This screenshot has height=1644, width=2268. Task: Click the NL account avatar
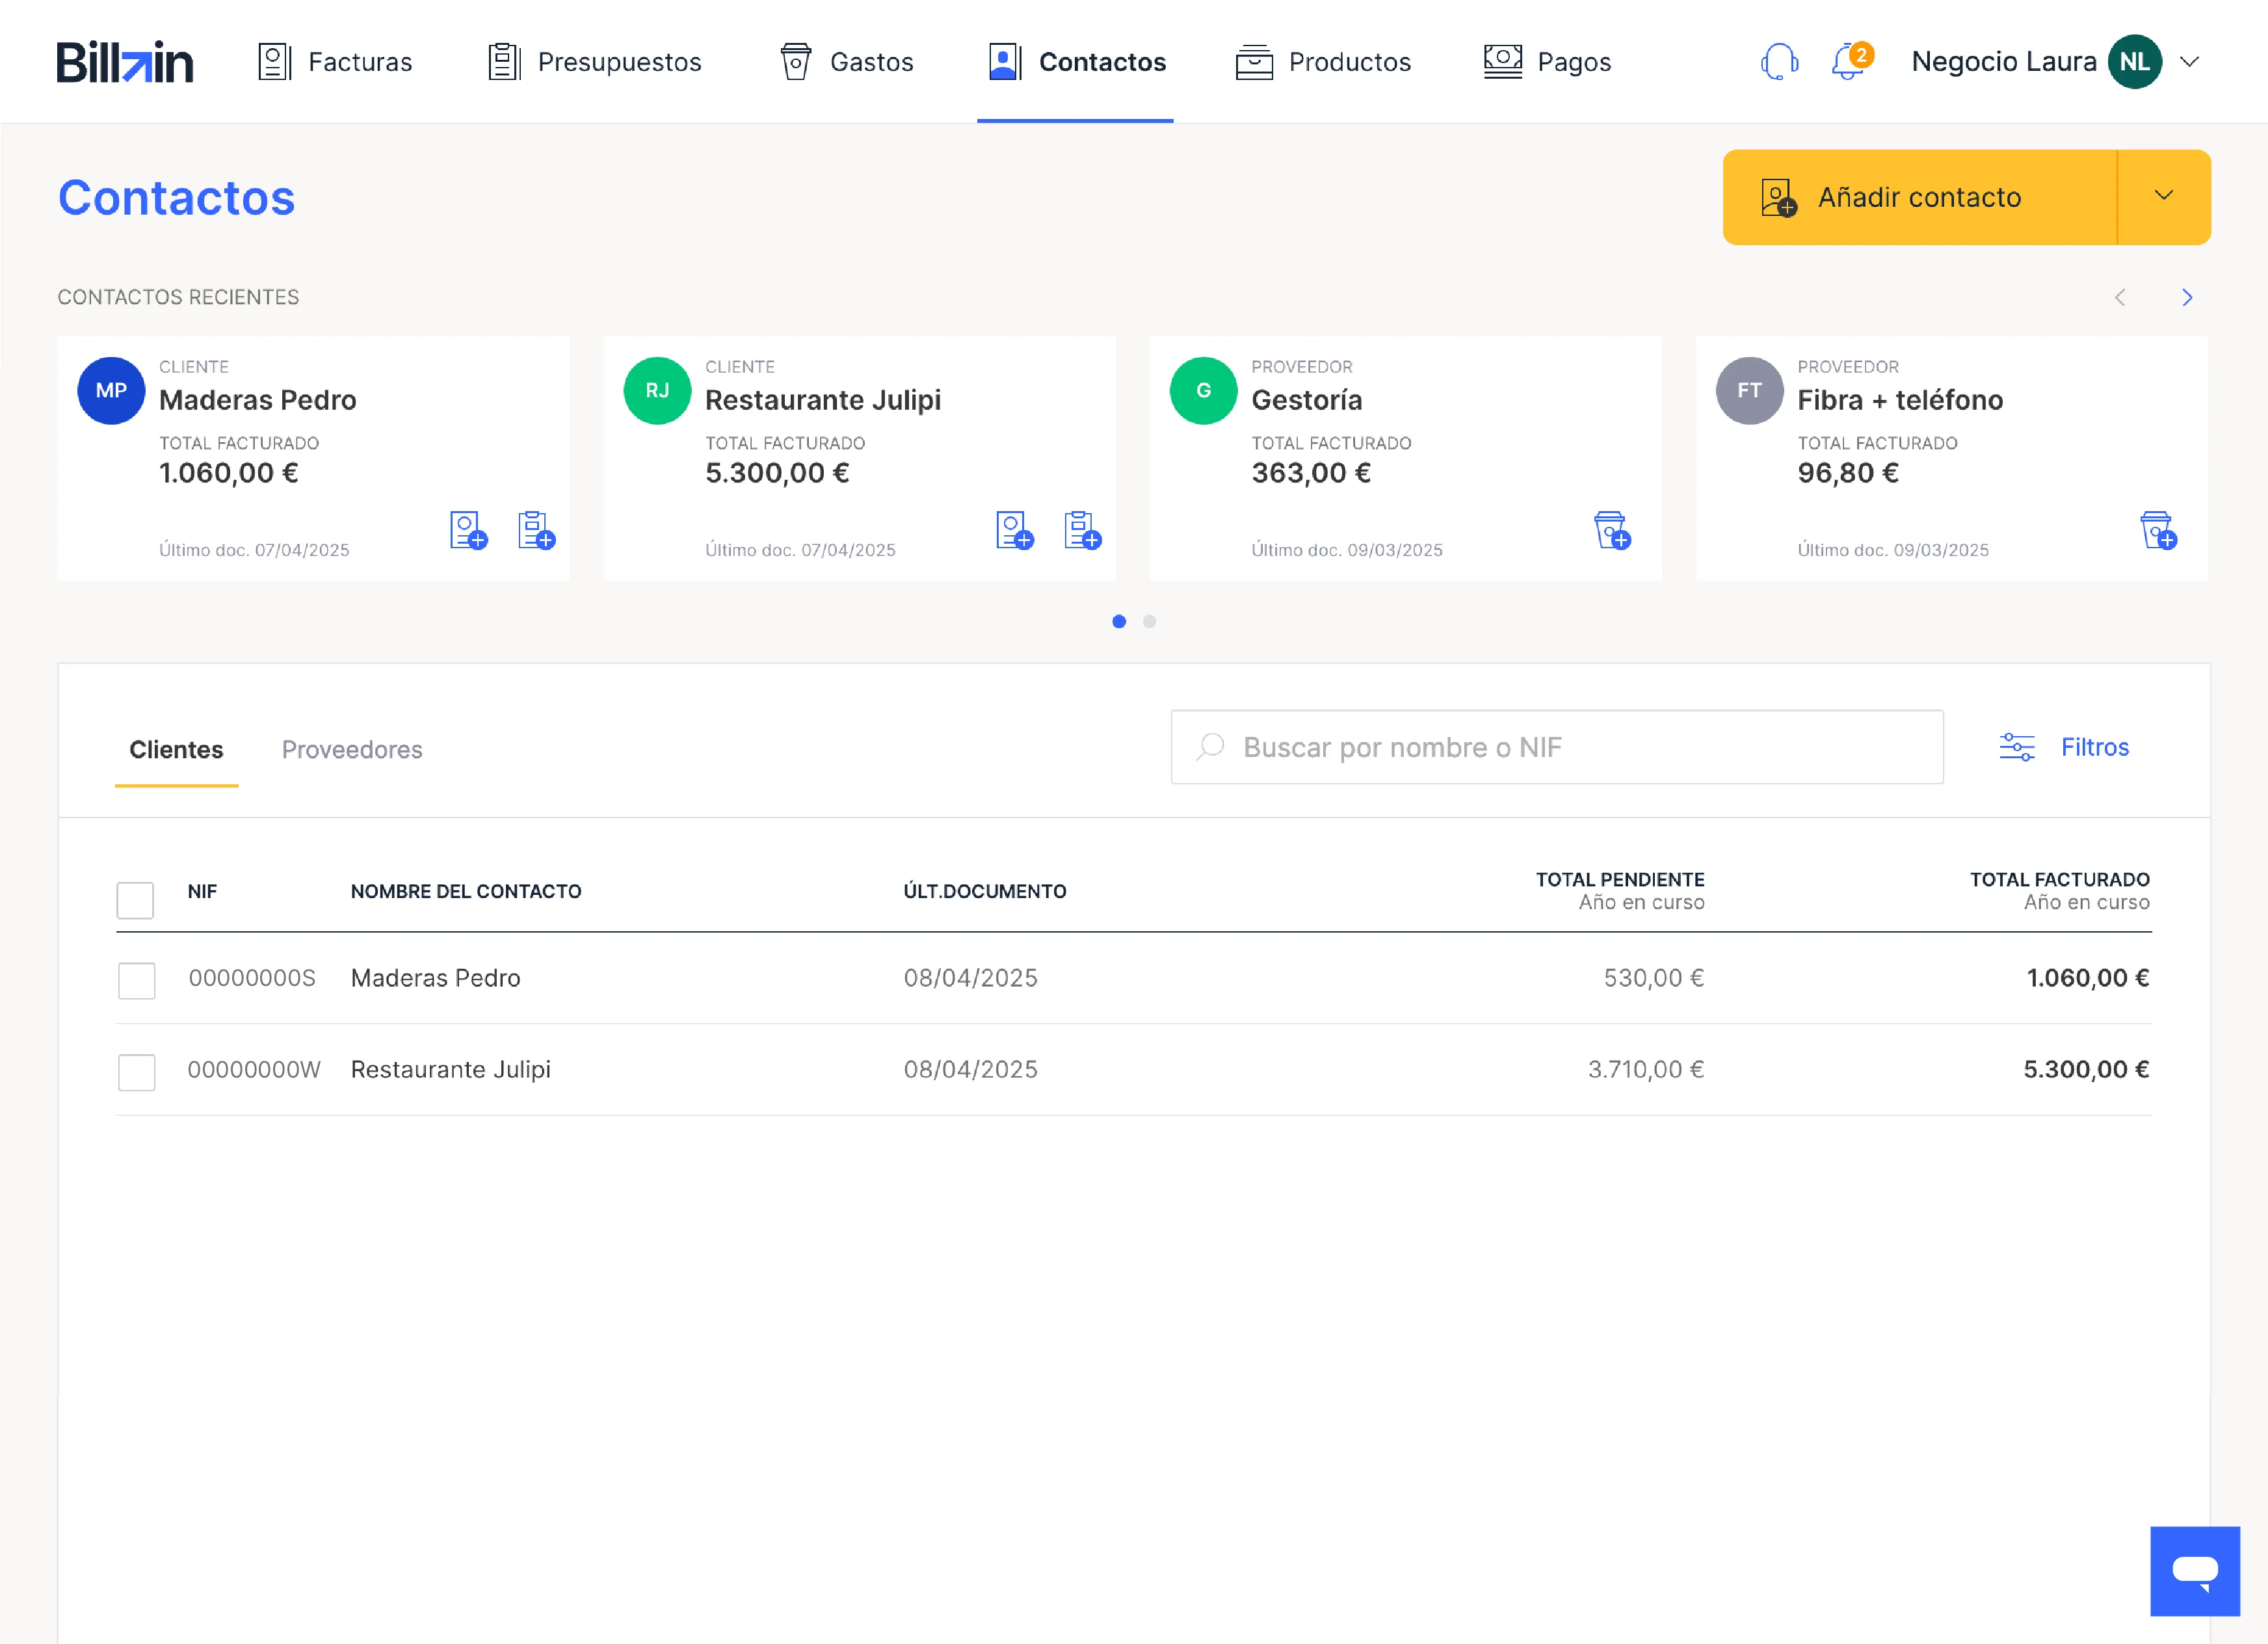pos(2134,62)
